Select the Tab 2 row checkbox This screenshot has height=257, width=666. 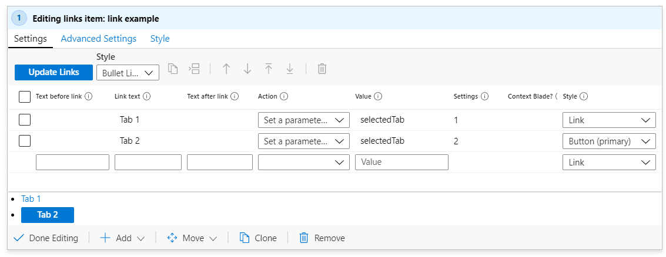25,141
